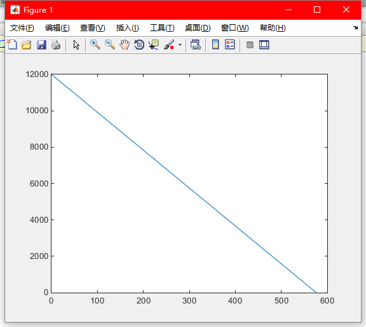This screenshot has width=366, height=327.
Task: Open the 帮助(H) menu
Action: pos(273,28)
